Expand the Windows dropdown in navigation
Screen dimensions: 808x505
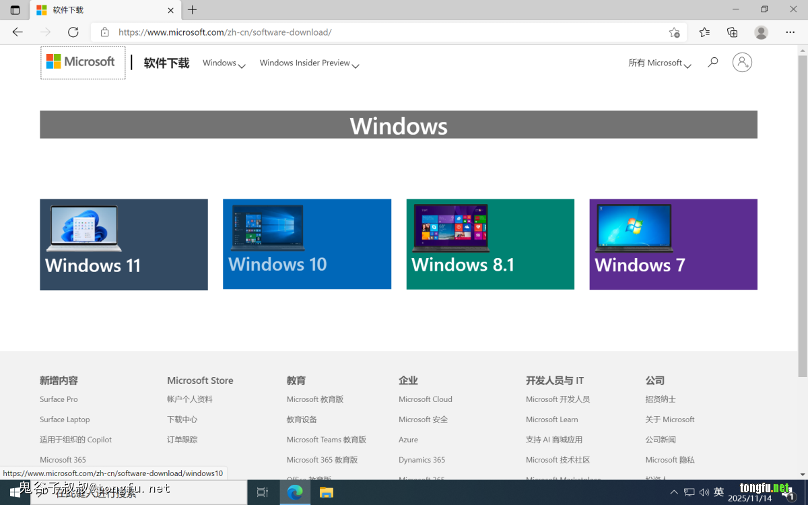(224, 63)
